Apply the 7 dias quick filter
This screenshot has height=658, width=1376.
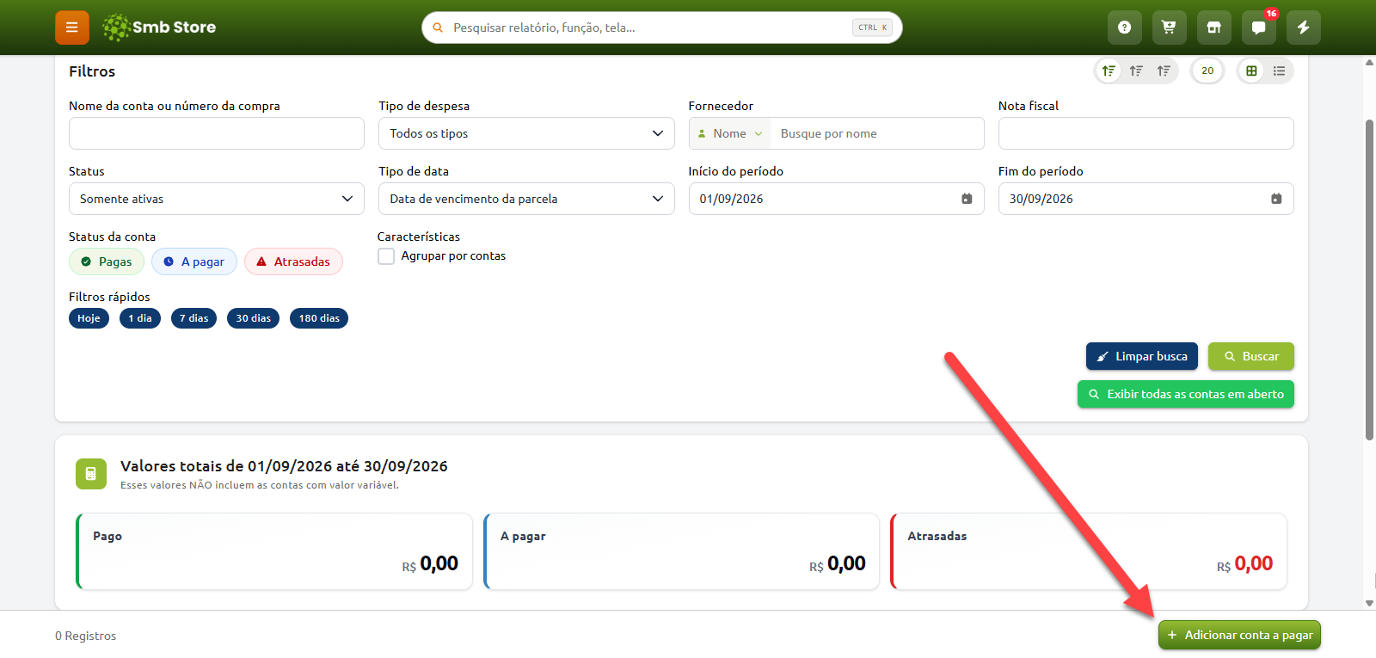193,318
